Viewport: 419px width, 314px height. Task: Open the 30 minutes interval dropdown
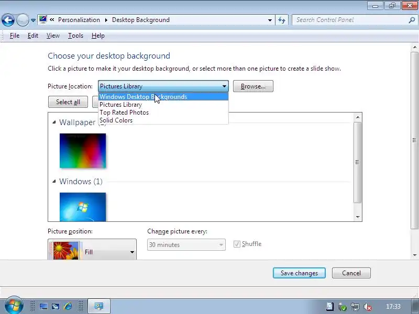click(186, 244)
